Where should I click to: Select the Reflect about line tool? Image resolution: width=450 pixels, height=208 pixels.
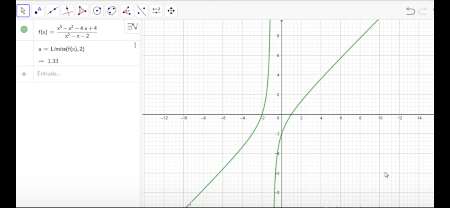coord(141,11)
